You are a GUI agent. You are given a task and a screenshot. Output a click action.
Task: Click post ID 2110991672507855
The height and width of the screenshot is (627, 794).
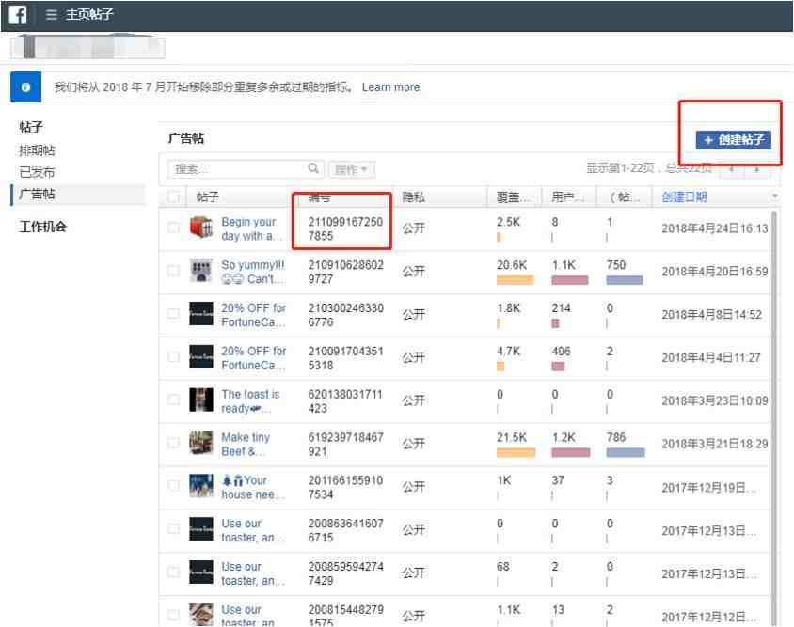click(345, 228)
